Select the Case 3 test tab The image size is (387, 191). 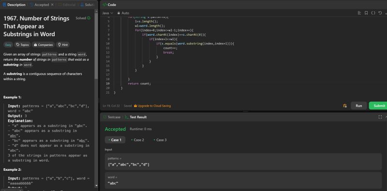(160, 140)
